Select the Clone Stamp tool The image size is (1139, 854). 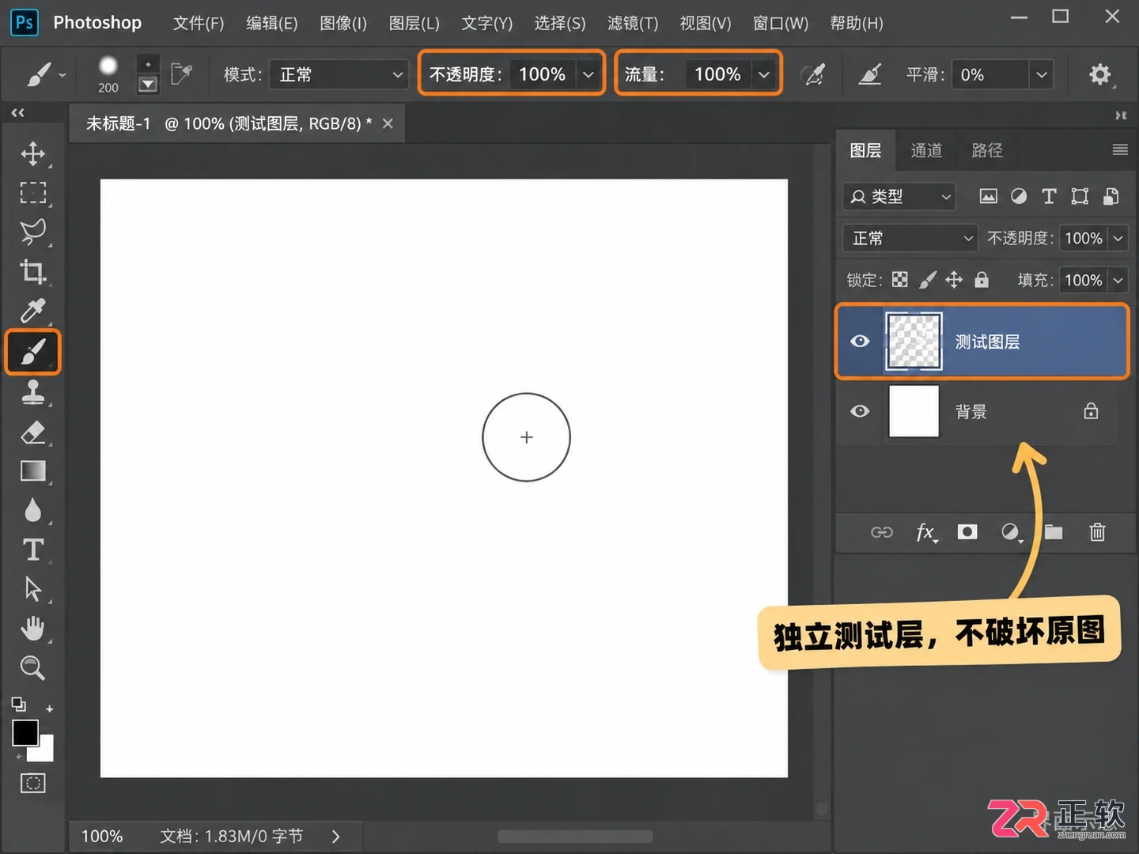pyautogui.click(x=32, y=392)
